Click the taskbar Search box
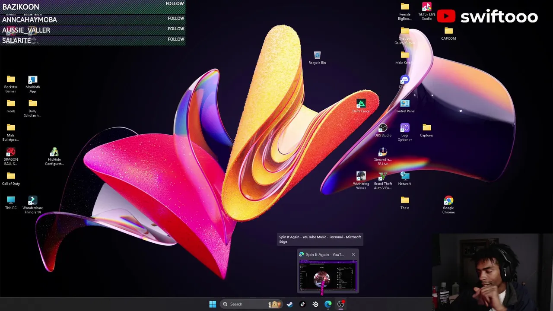Screen dimensions: 553x311 coord(252,304)
